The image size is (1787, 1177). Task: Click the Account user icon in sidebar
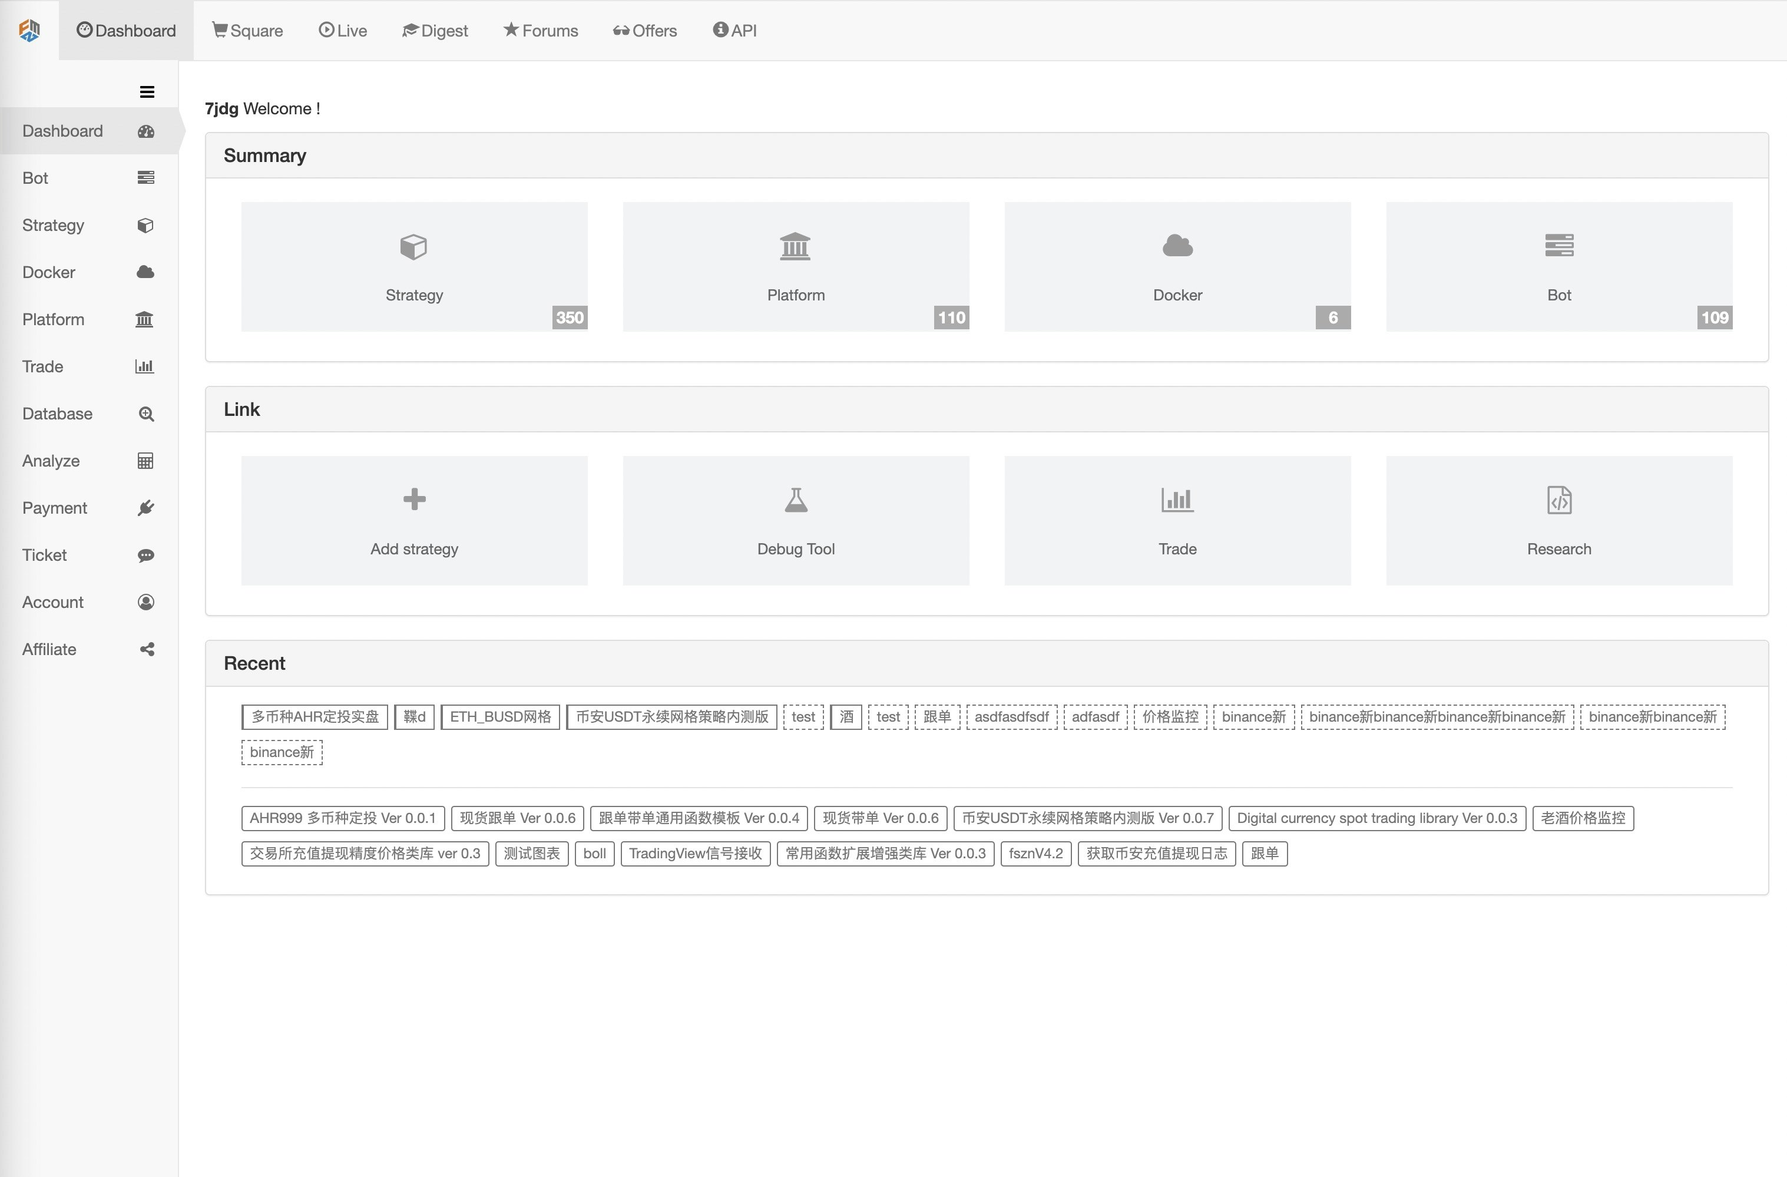(x=147, y=603)
